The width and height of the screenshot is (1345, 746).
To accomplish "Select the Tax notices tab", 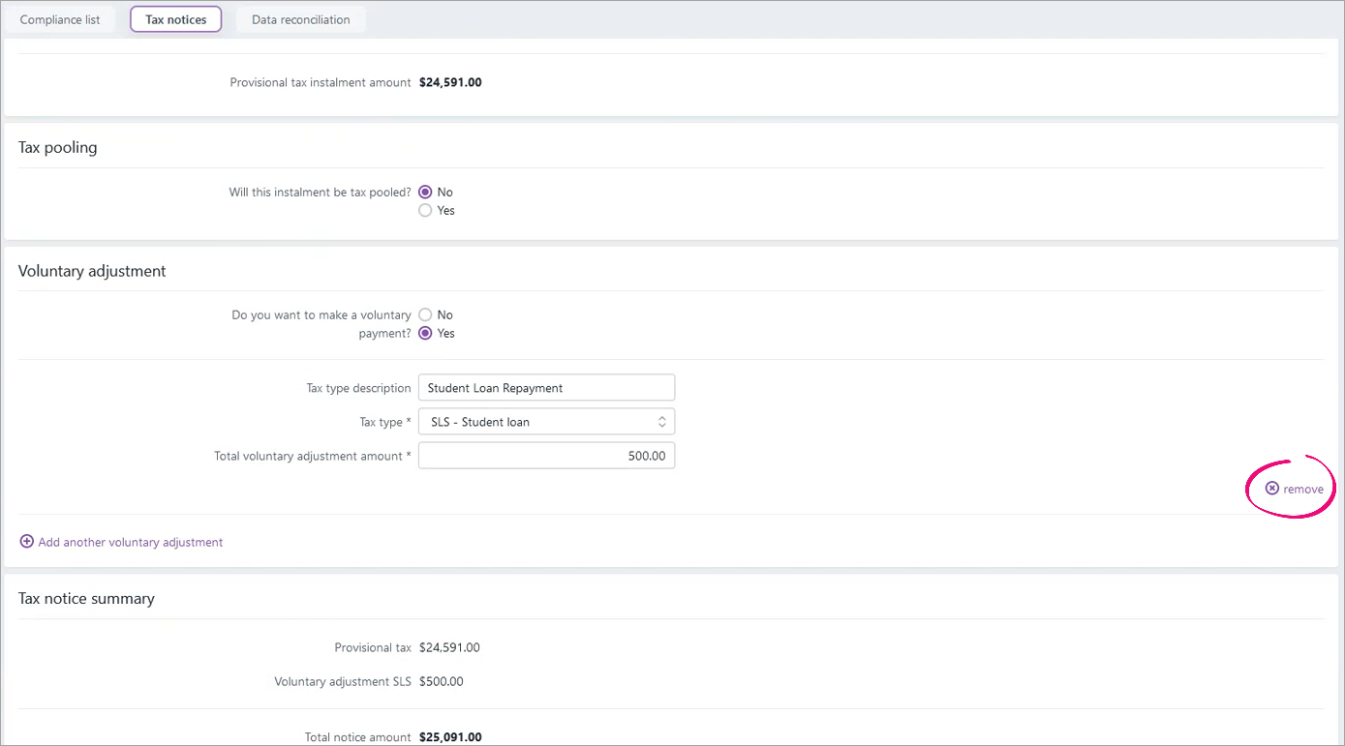I will coord(175,19).
